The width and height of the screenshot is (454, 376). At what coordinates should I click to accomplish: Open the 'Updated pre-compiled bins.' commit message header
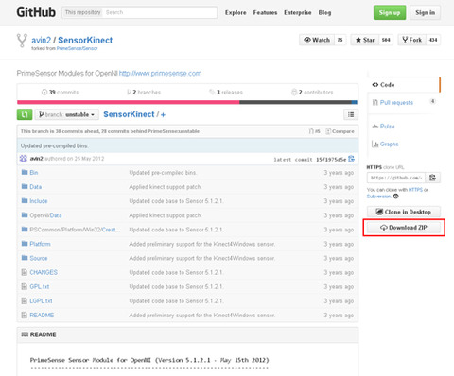(x=55, y=145)
